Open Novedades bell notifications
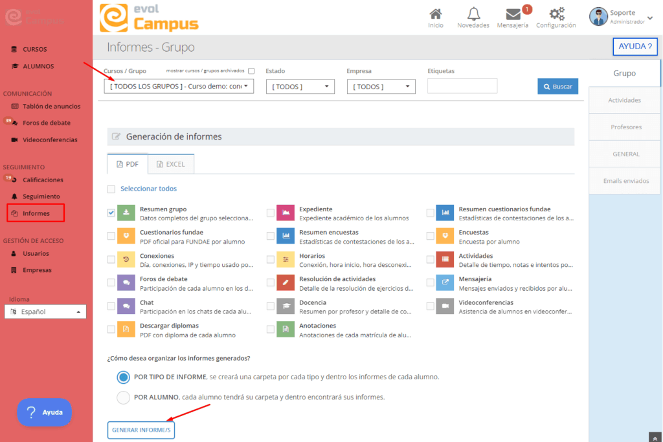663x442 pixels. click(473, 15)
